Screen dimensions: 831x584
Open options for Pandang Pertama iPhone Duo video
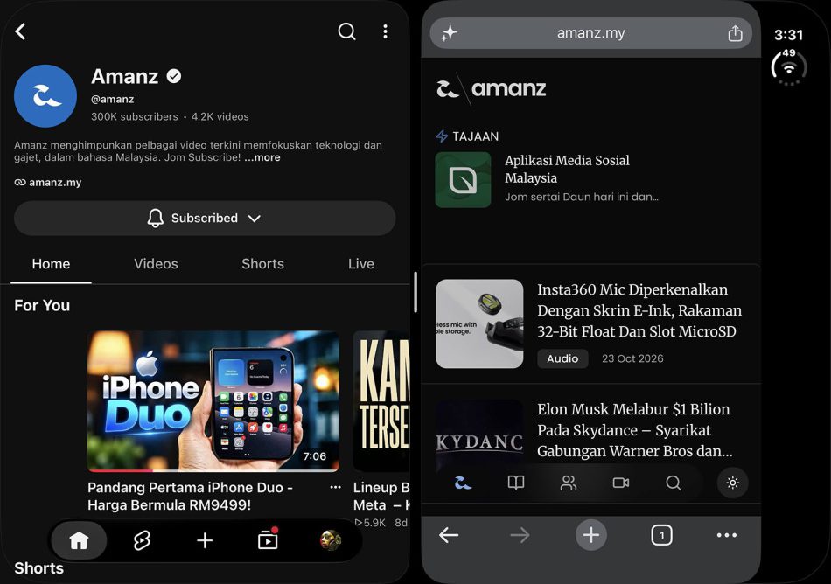tap(336, 487)
